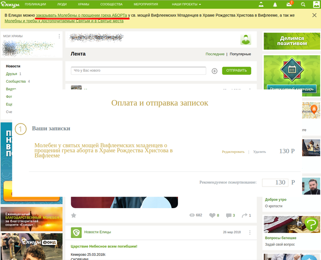Click the Удалить link for the note
321x260 pixels.
259,152
